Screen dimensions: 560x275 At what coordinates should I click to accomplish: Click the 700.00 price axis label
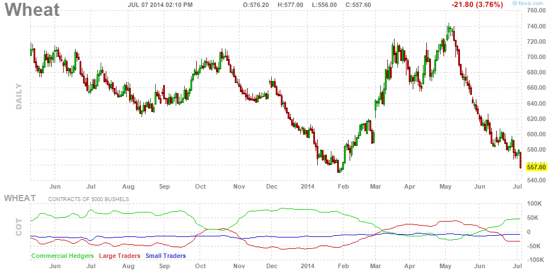click(x=537, y=57)
